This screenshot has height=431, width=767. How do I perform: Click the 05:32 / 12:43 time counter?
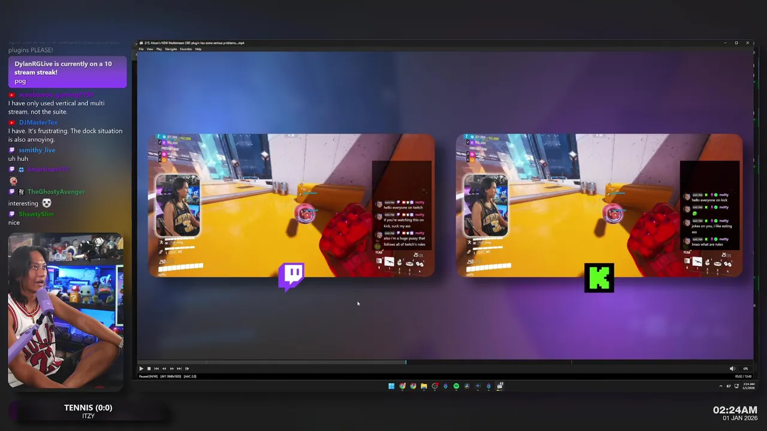[x=743, y=377]
